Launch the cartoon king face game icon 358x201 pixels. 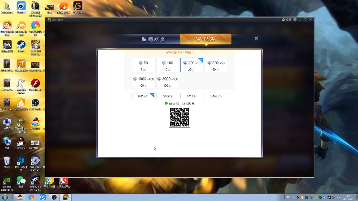coord(7,29)
